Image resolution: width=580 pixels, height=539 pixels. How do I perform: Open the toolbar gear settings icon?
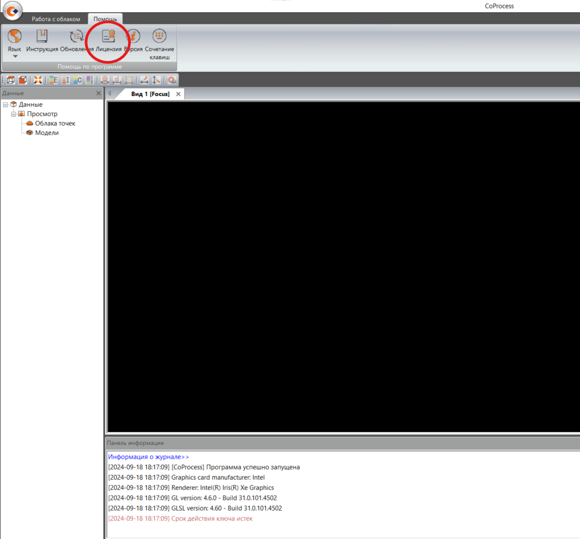[x=171, y=80]
